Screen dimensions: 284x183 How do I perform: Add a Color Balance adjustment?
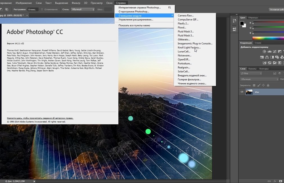267,57
